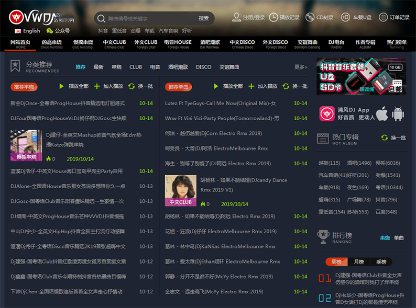Switch language via English flag icon

point(18,31)
